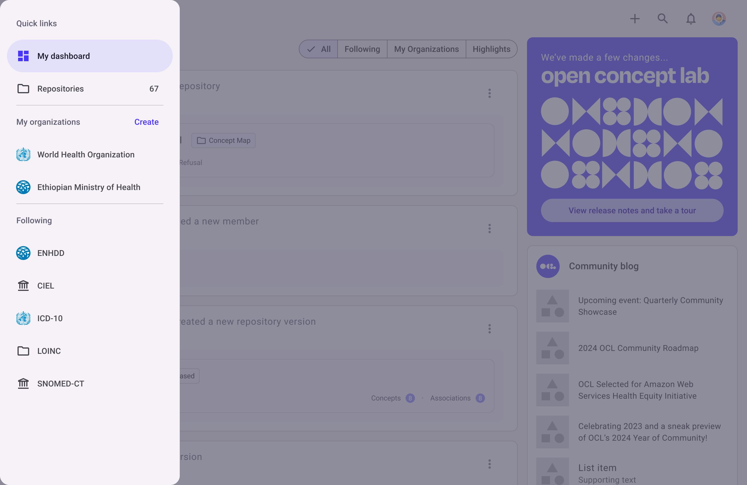Image resolution: width=747 pixels, height=485 pixels.
Task: Click the CIEL institution icon
Action: pos(23,286)
